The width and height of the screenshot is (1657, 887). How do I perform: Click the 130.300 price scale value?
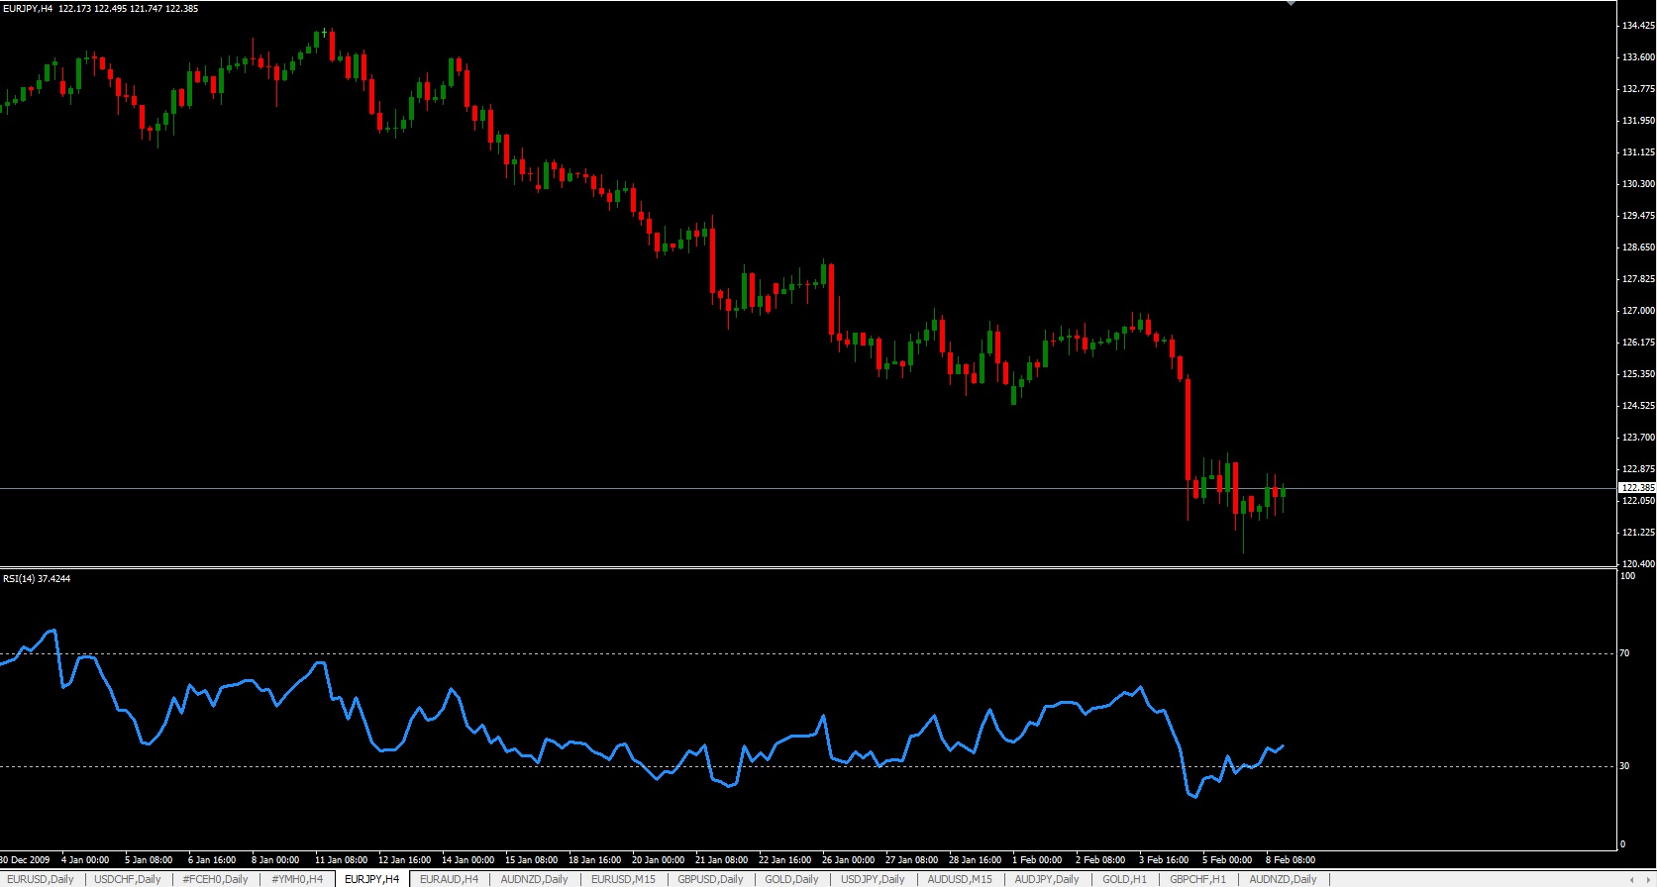click(x=1638, y=184)
